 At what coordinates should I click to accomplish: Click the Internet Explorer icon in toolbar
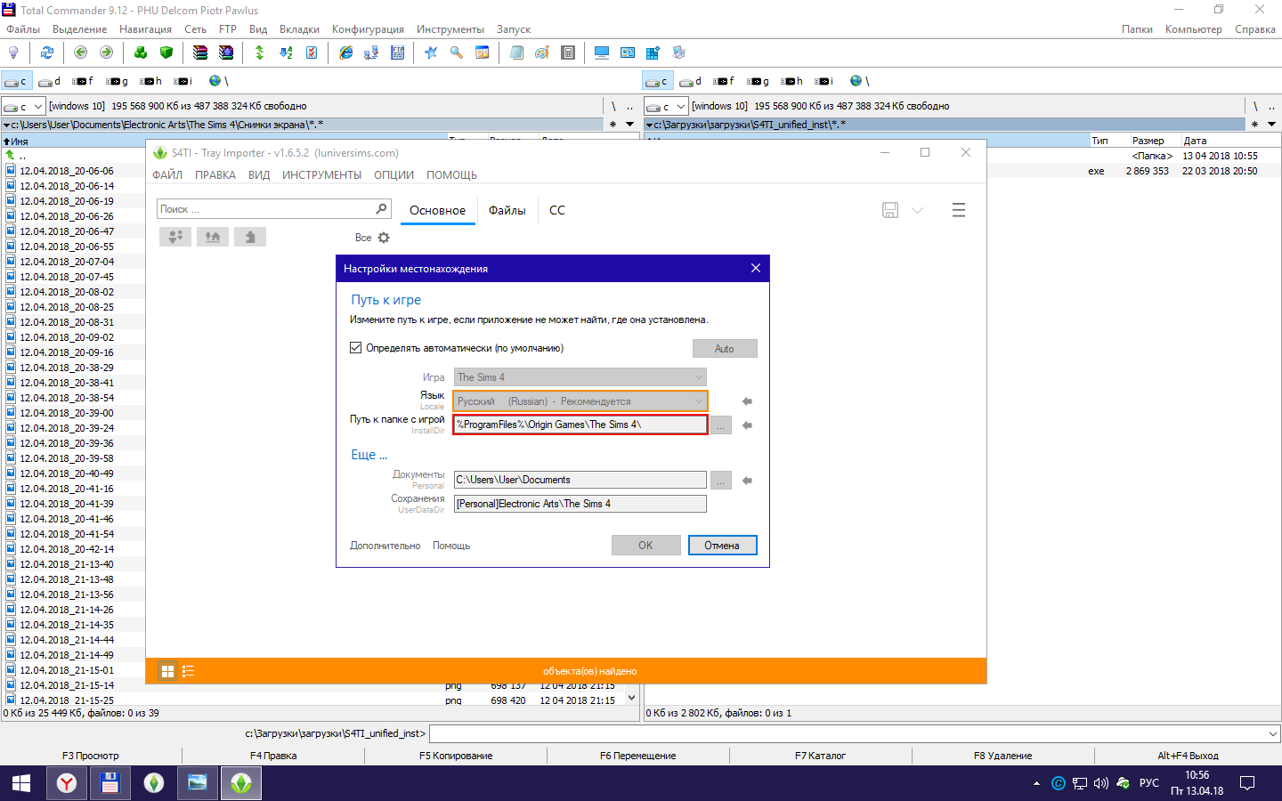[x=345, y=53]
